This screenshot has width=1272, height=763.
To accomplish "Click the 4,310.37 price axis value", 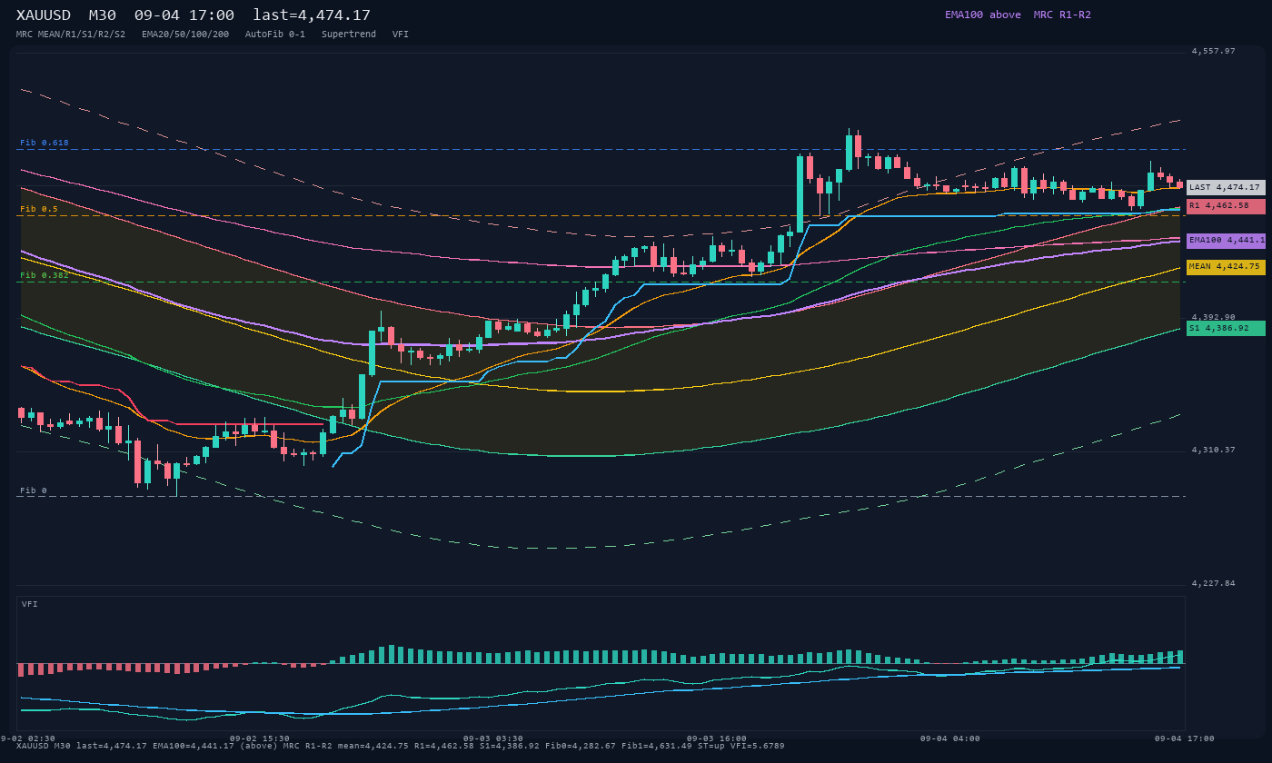I will pos(1214,451).
